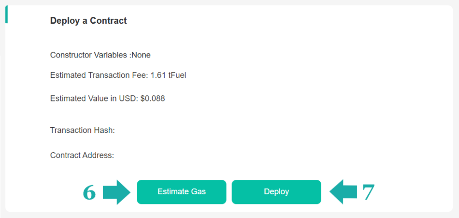Click the empty space after Contract Address
This screenshot has height=218, width=459.
[193, 155]
